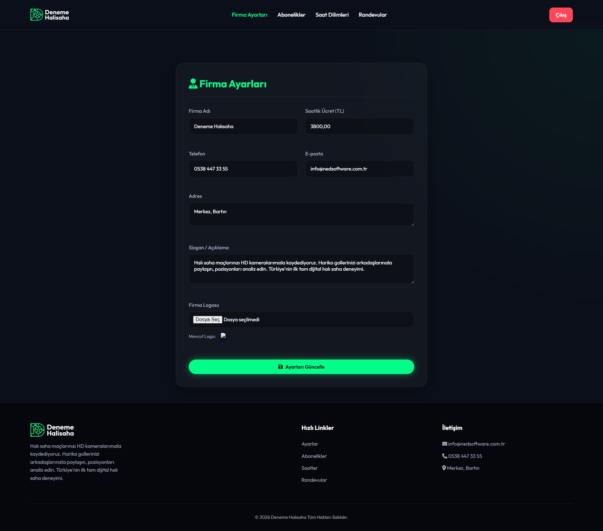Focus the E-posta input field
603x531 pixels.
359,169
